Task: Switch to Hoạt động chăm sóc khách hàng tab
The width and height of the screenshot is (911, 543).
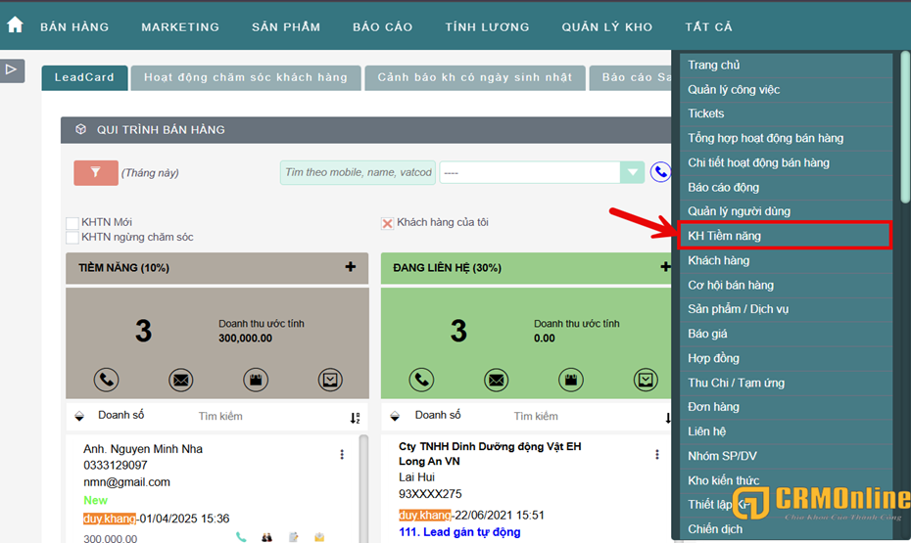Action: [245, 77]
